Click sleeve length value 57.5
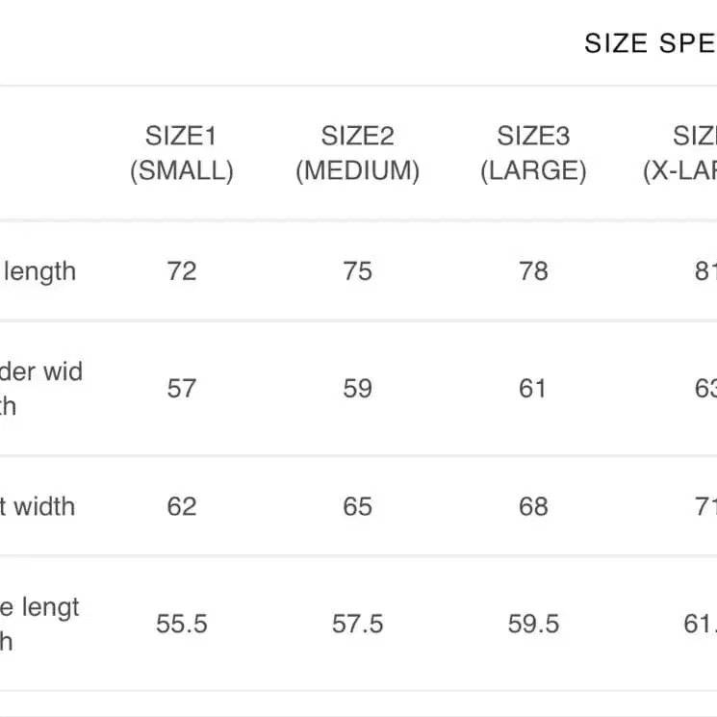 357,625
